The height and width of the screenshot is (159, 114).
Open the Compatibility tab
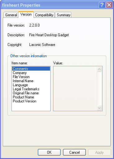pyautogui.click(x=44, y=15)
